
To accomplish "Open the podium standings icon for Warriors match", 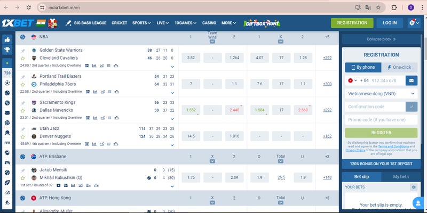I will (116, 65).
